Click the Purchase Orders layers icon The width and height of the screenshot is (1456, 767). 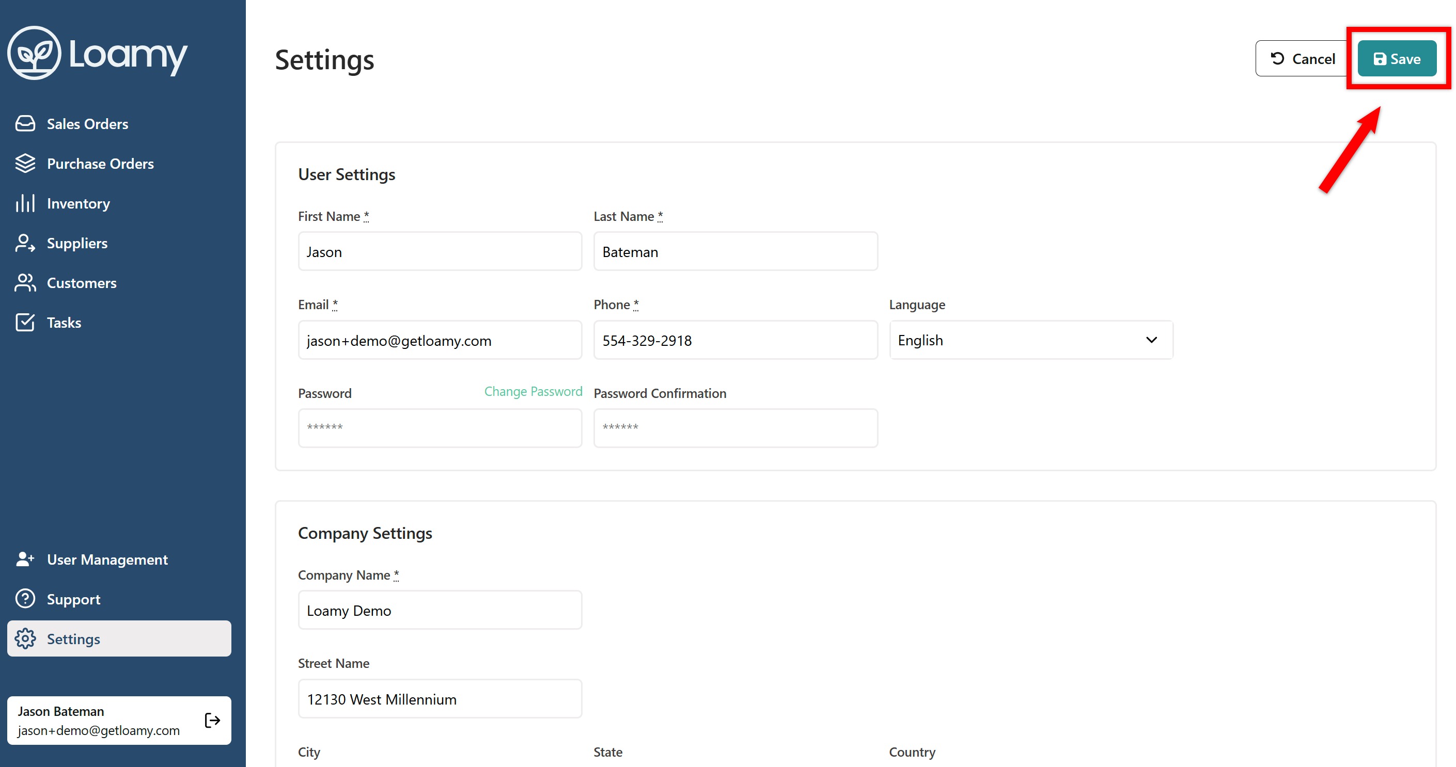coord(25,163)
